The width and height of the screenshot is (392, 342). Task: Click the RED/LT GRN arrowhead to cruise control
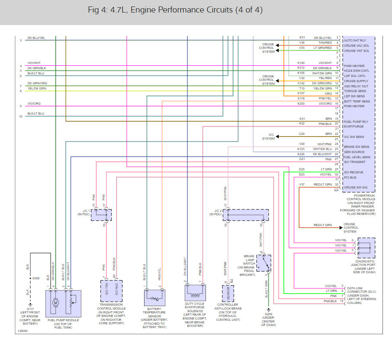coord(341,227)
